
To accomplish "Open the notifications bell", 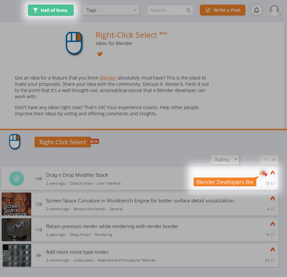I will click(x=256, y=10).
